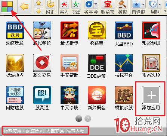This screenshot has width=167, height=136.
Task: Open the four-color app center button
Action: point(7,7)
